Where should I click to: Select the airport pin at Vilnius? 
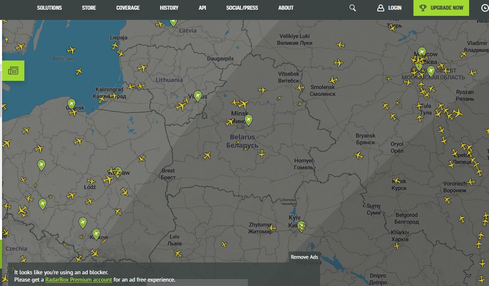(198, 95)
